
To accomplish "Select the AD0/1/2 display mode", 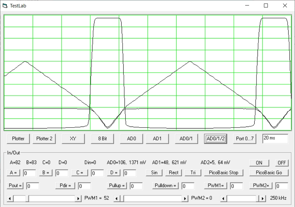I will [x=215, y=139].
